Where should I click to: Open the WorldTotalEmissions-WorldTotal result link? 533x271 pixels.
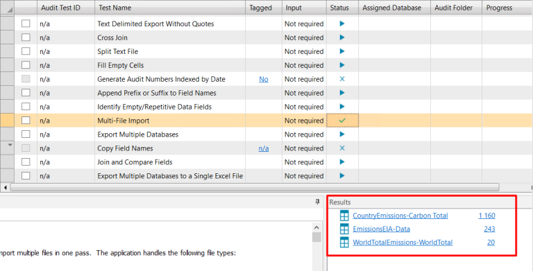coord(403,242)
